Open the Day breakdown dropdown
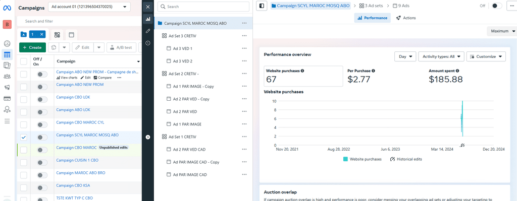Screen dimensions: 517x201 (405, 56)
